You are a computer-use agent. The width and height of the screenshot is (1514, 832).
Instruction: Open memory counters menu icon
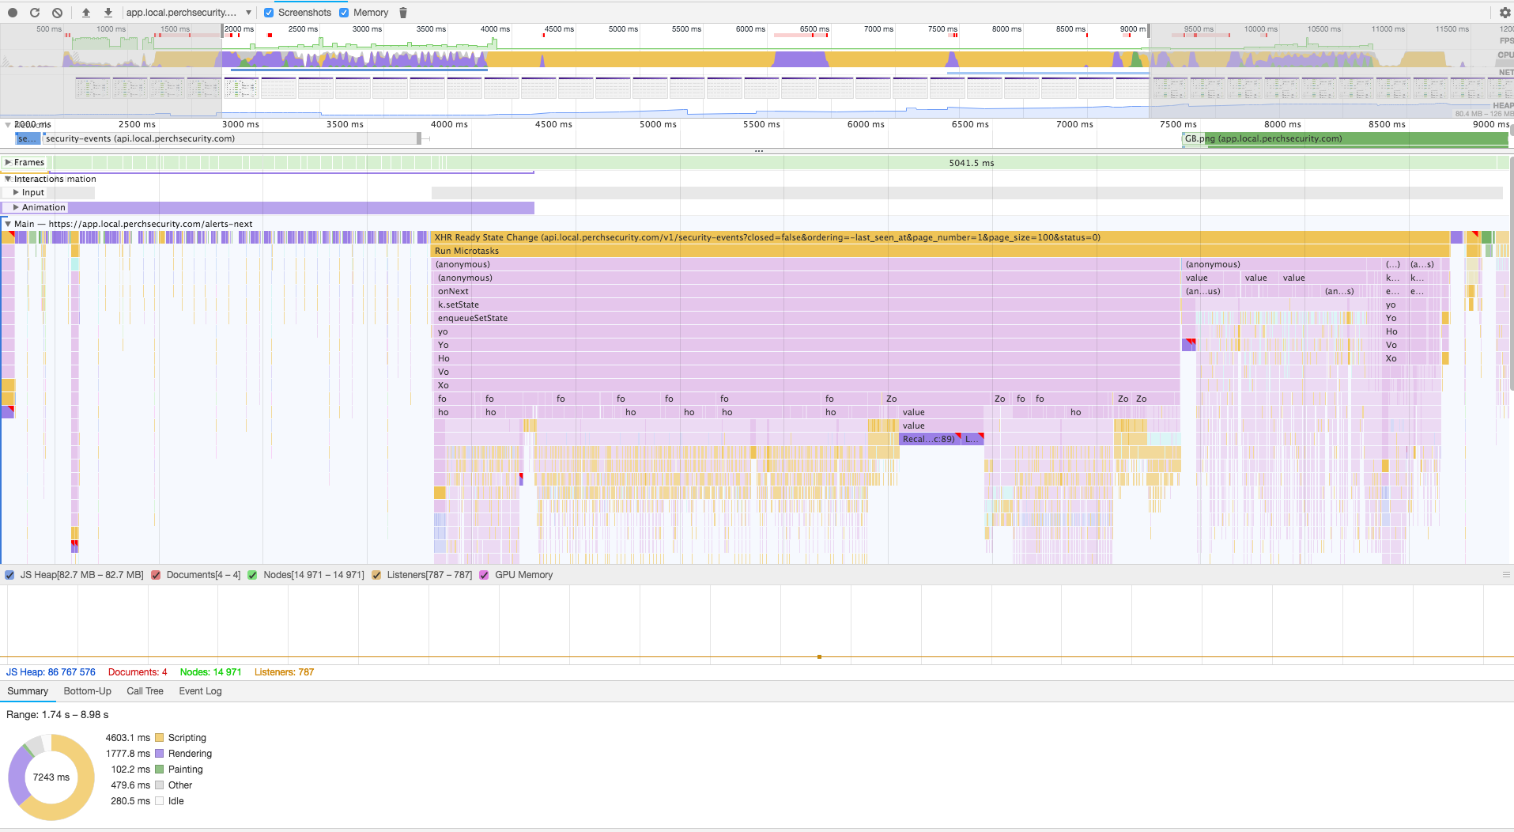pyautogui.click(x=1506, y=575)
